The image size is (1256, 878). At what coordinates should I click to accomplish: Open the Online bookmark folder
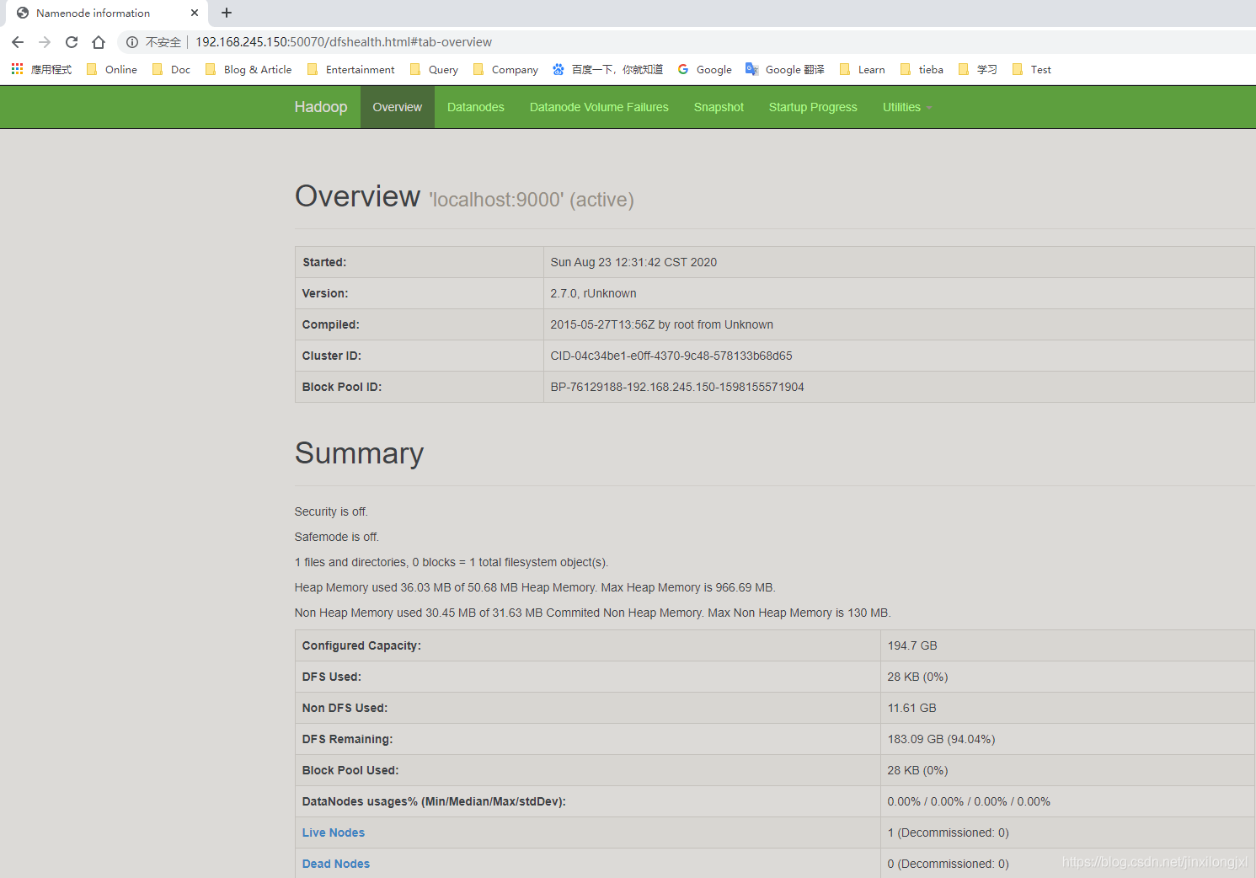pos(111,70)
